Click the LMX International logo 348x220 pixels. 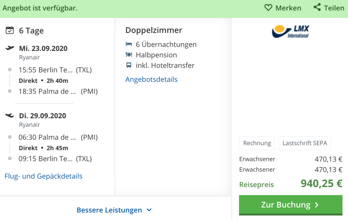pos(290,31)
